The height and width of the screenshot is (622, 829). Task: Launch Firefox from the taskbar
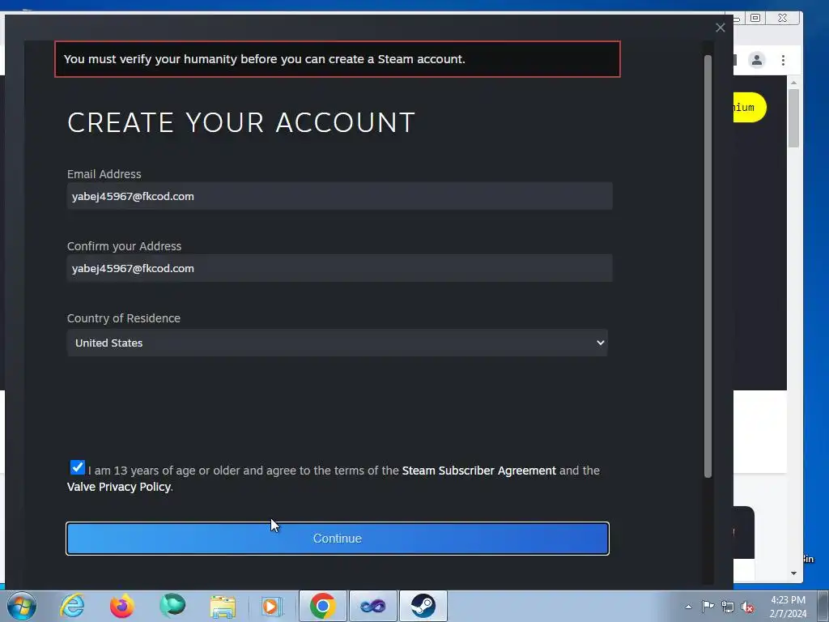point(122,606)
